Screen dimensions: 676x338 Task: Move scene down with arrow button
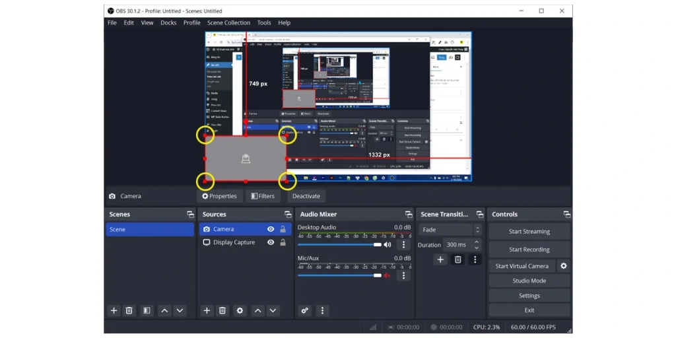[x=180, y=310]
